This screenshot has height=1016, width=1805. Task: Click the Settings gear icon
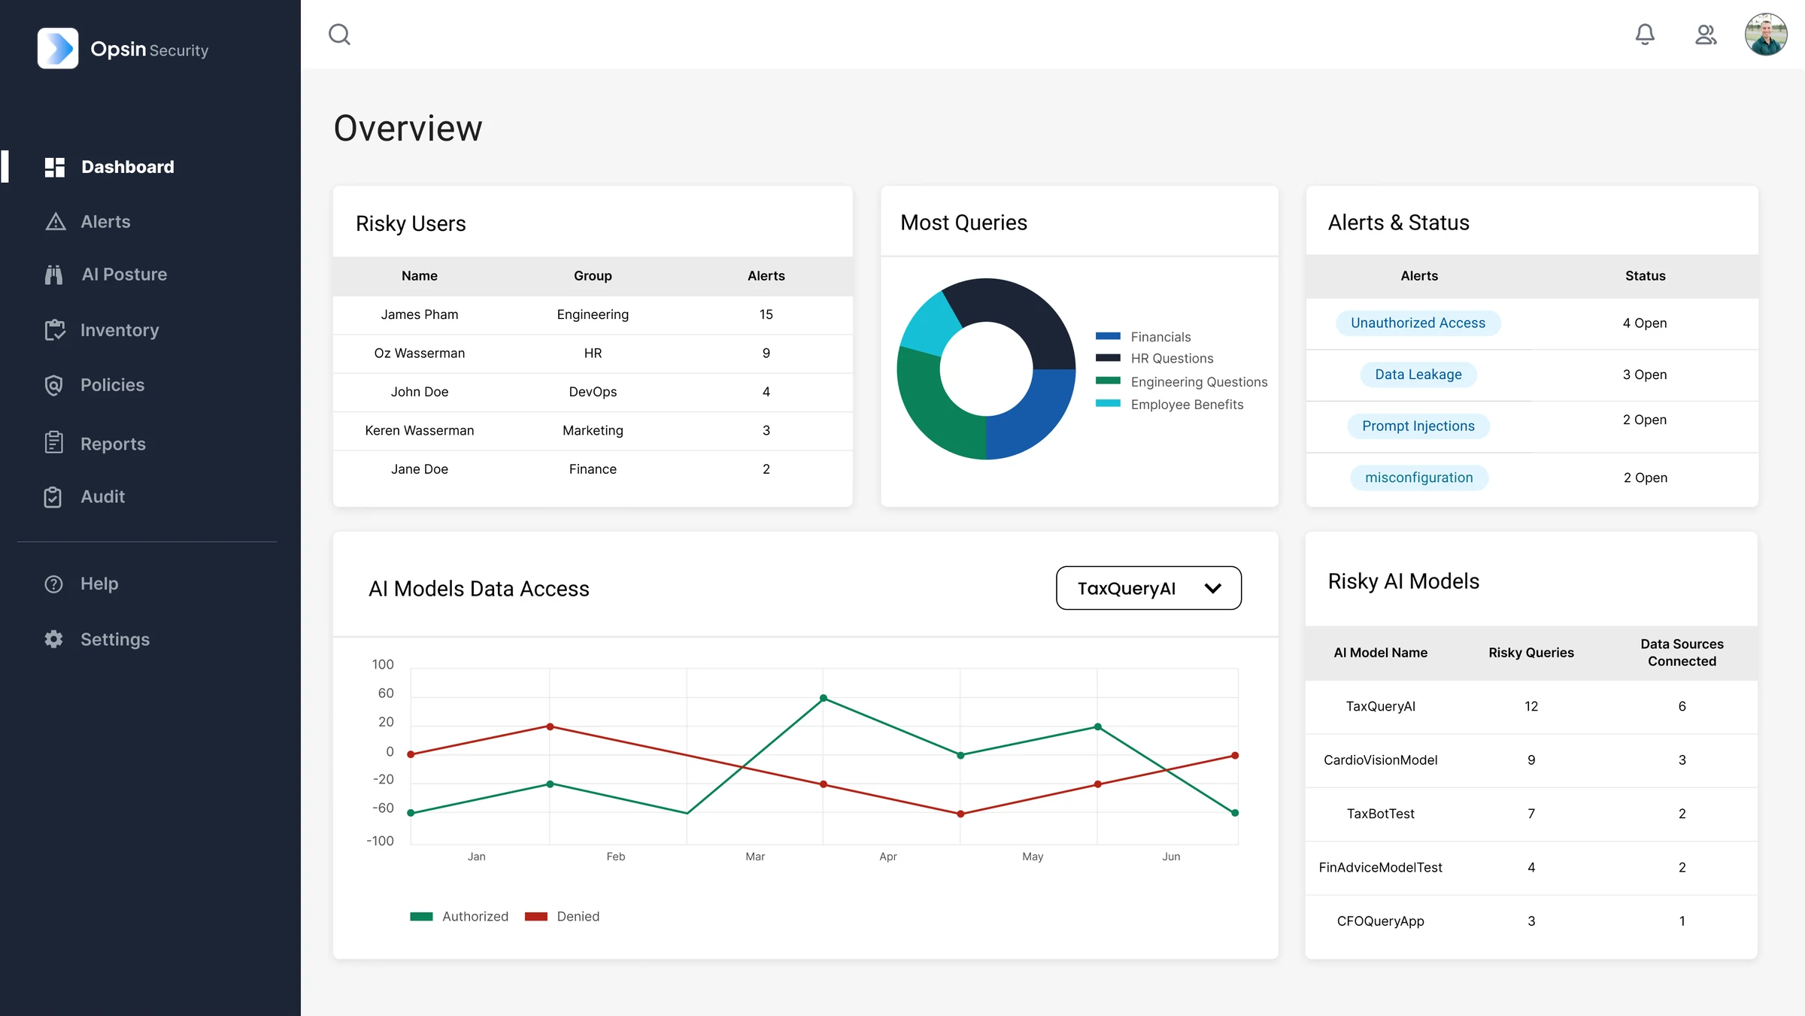pyautogui.click(x=53, y=639)
